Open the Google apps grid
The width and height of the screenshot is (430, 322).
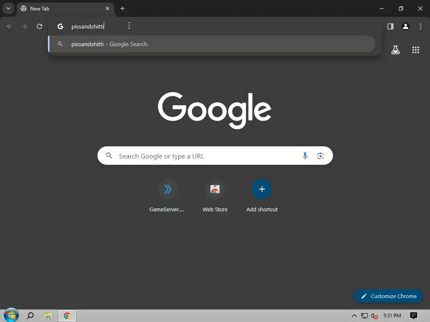415,50
